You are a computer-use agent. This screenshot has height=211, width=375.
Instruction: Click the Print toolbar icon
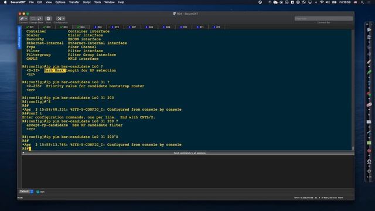48,19
